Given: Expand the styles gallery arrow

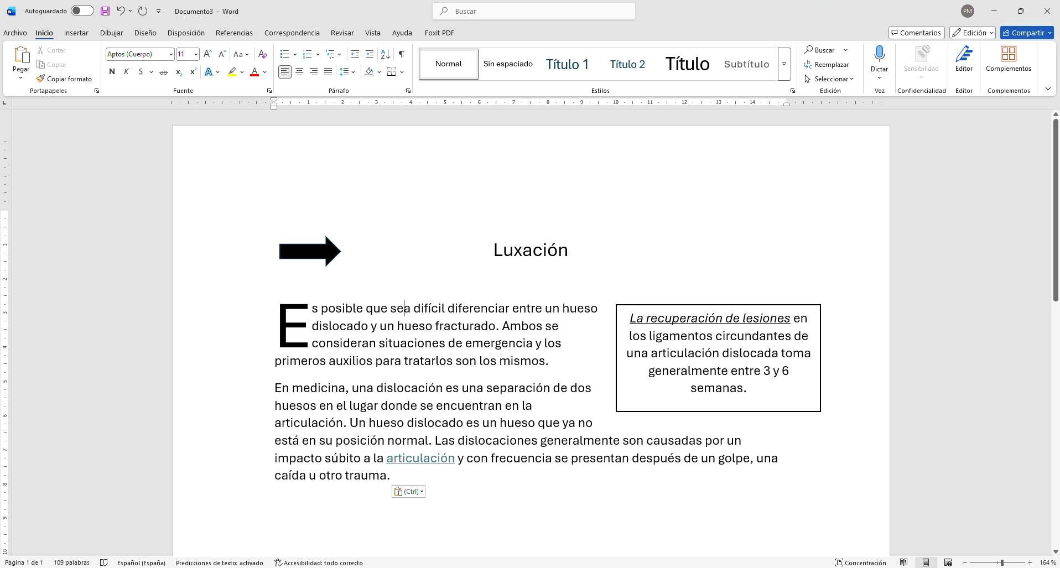Looking at the screenshot, I should pos(784,64).
